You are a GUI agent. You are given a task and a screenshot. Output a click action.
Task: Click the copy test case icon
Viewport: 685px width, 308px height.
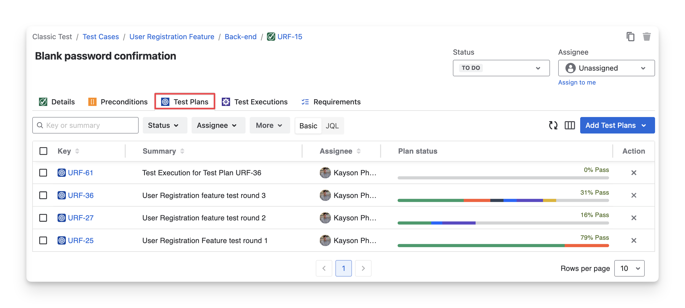(x=630, y=36)
